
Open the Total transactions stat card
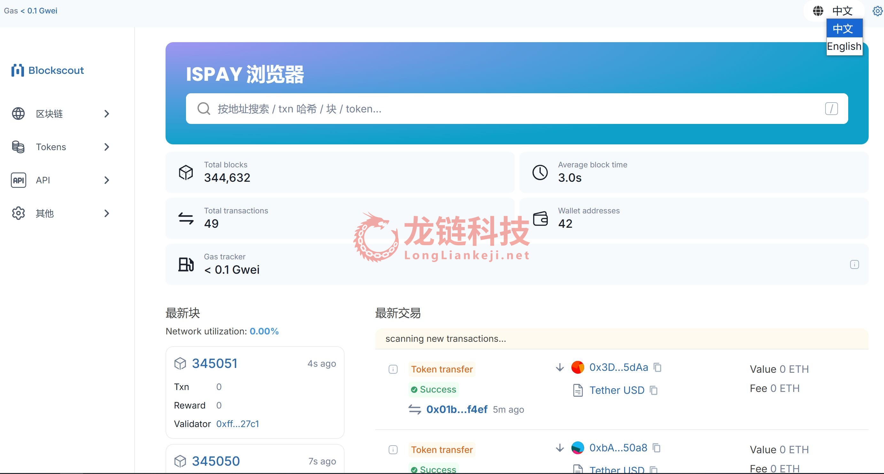pyautogui.click(x=340, y=218)
